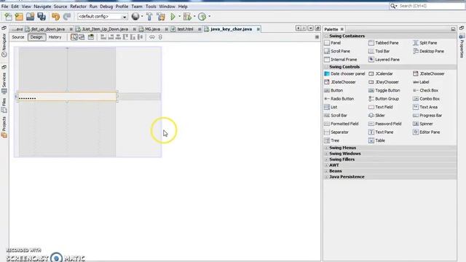Click the change horizontal resizability icon
Viewport: 466px width, 262px height.
click(x=152, y=37)
